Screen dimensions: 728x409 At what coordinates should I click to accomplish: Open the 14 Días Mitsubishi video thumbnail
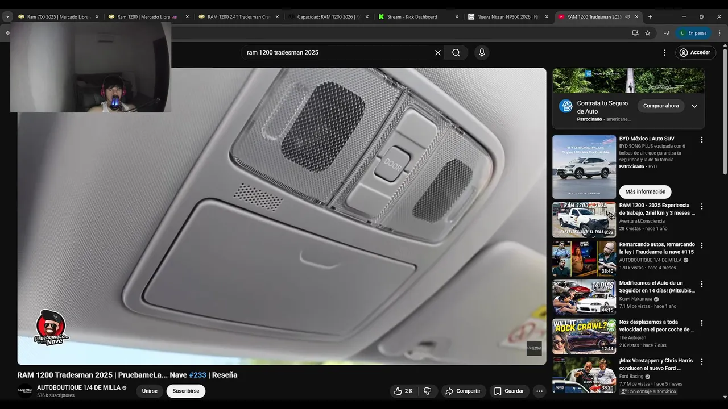click(584, 297)
